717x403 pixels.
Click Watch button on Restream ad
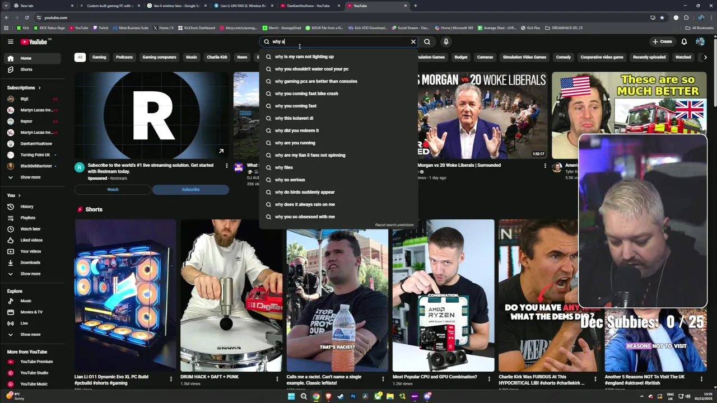pyautogui.click(x=113, y=190)
